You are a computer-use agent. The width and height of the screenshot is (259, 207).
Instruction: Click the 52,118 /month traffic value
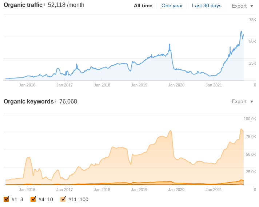point(66,5)
